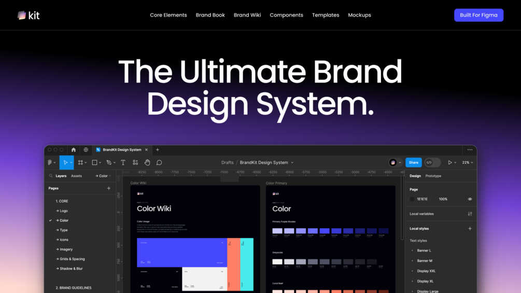Select the Frame tool
The height and width of the screenshot is (293, 521).
coord(80,162)
